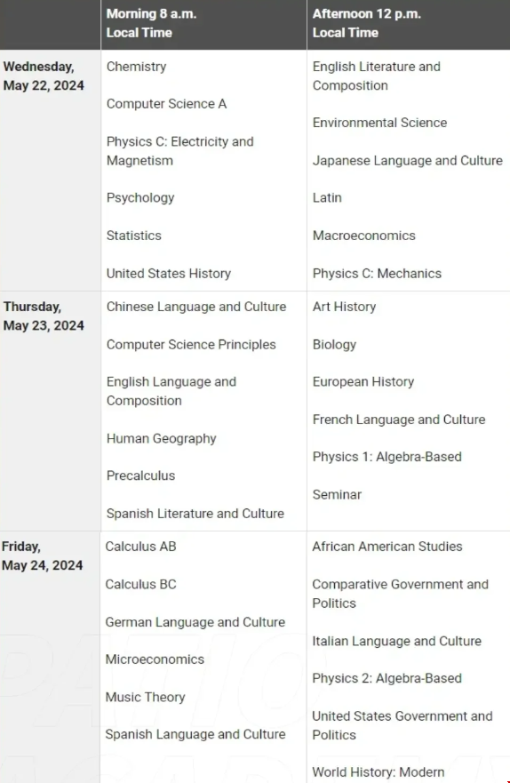Select Japanese Language and Culture
The height and width of the screenshot is (783, 510).
click(407, 161)
